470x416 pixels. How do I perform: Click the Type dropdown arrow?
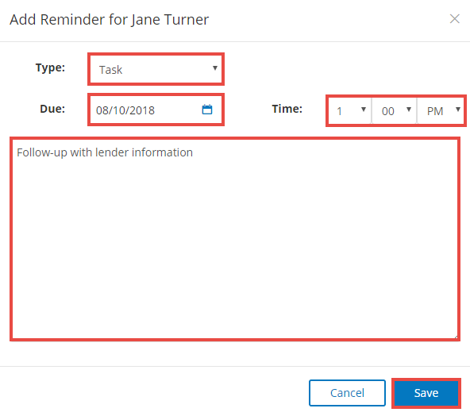pyautogui.click(x=215, y=68)
